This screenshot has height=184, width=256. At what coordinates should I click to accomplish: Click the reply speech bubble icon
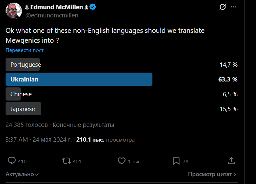click(12, 161)
